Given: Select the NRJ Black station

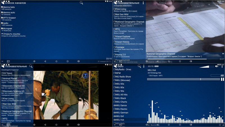Looking at the screenshot, I should 130,98.
